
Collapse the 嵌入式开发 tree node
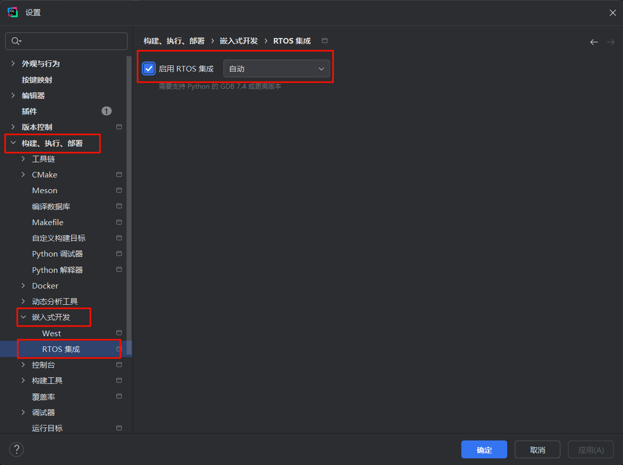click(23, 317)
